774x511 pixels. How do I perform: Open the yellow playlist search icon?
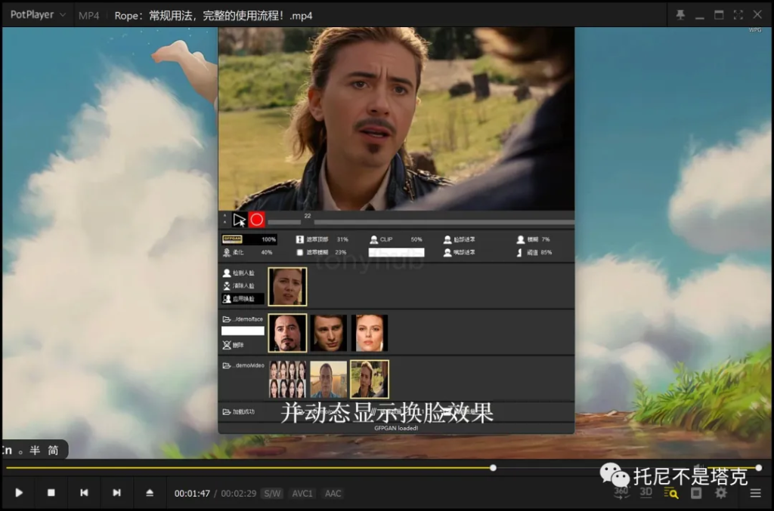(x=671, y=493)
